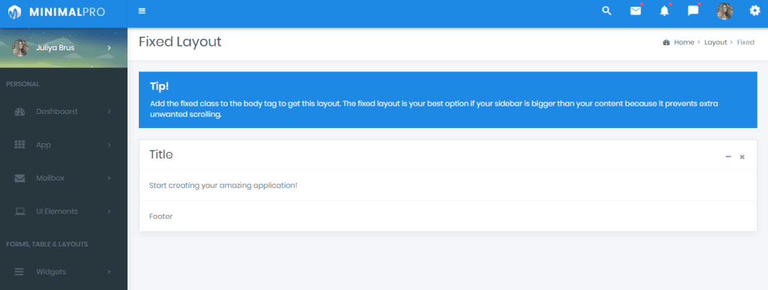The width and height of the screenshot is (768, 290).
Task: Collapse the Title box with minus
Action: (728, 157)
